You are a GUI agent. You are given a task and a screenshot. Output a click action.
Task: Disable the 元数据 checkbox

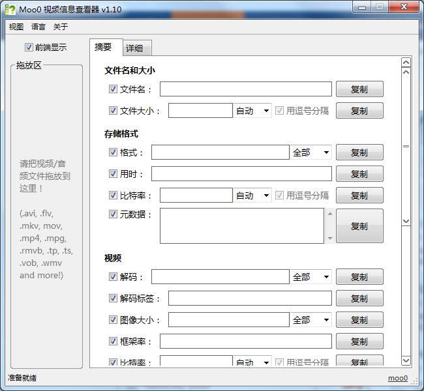113,214
